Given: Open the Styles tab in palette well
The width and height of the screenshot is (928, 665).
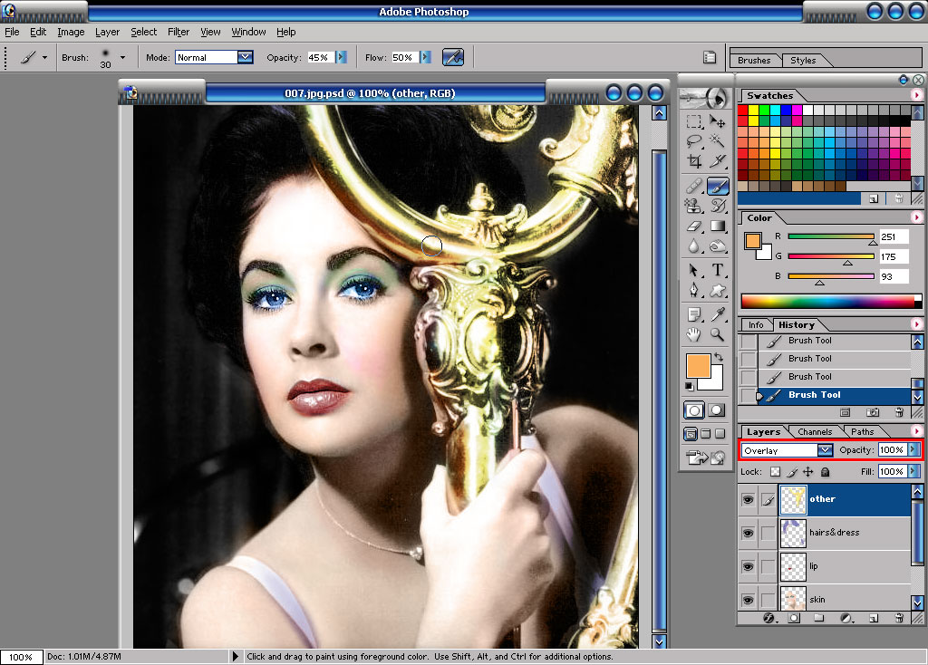Looking at the screenshot, I should pyautogui.click(x=803, y=61).
